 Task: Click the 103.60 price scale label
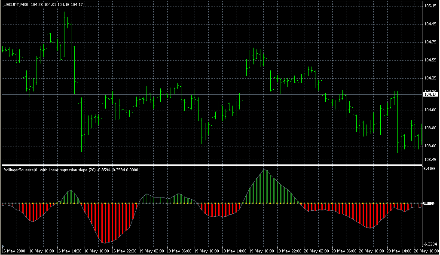coord(430,146)
